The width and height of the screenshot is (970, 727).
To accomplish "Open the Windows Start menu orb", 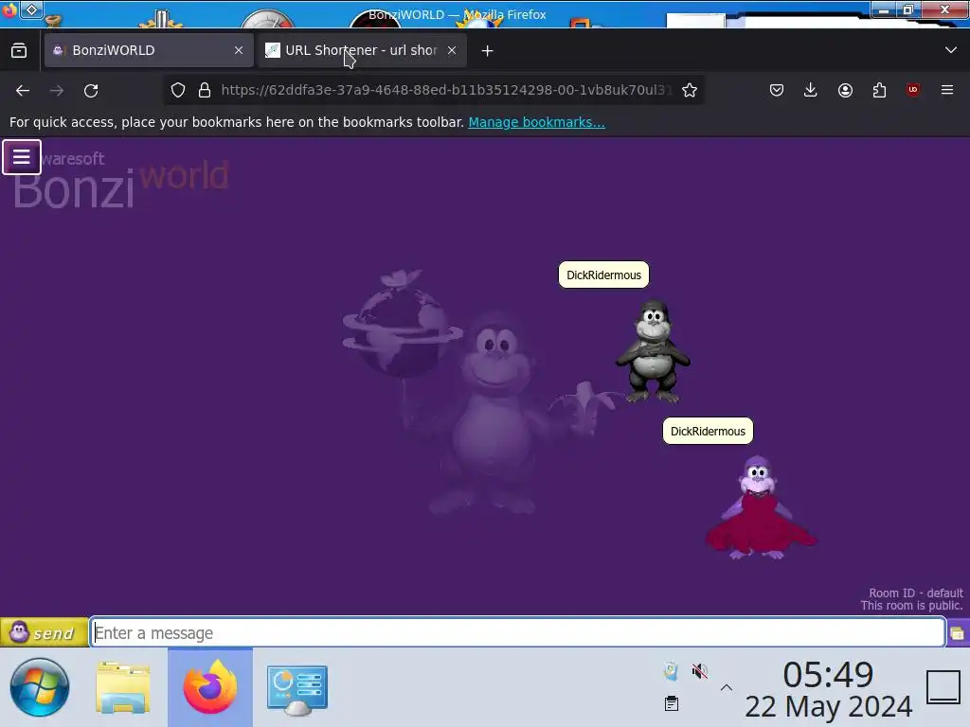I will pos(40,687).
